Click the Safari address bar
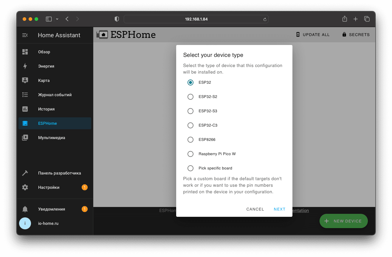 tap(196, 19)
